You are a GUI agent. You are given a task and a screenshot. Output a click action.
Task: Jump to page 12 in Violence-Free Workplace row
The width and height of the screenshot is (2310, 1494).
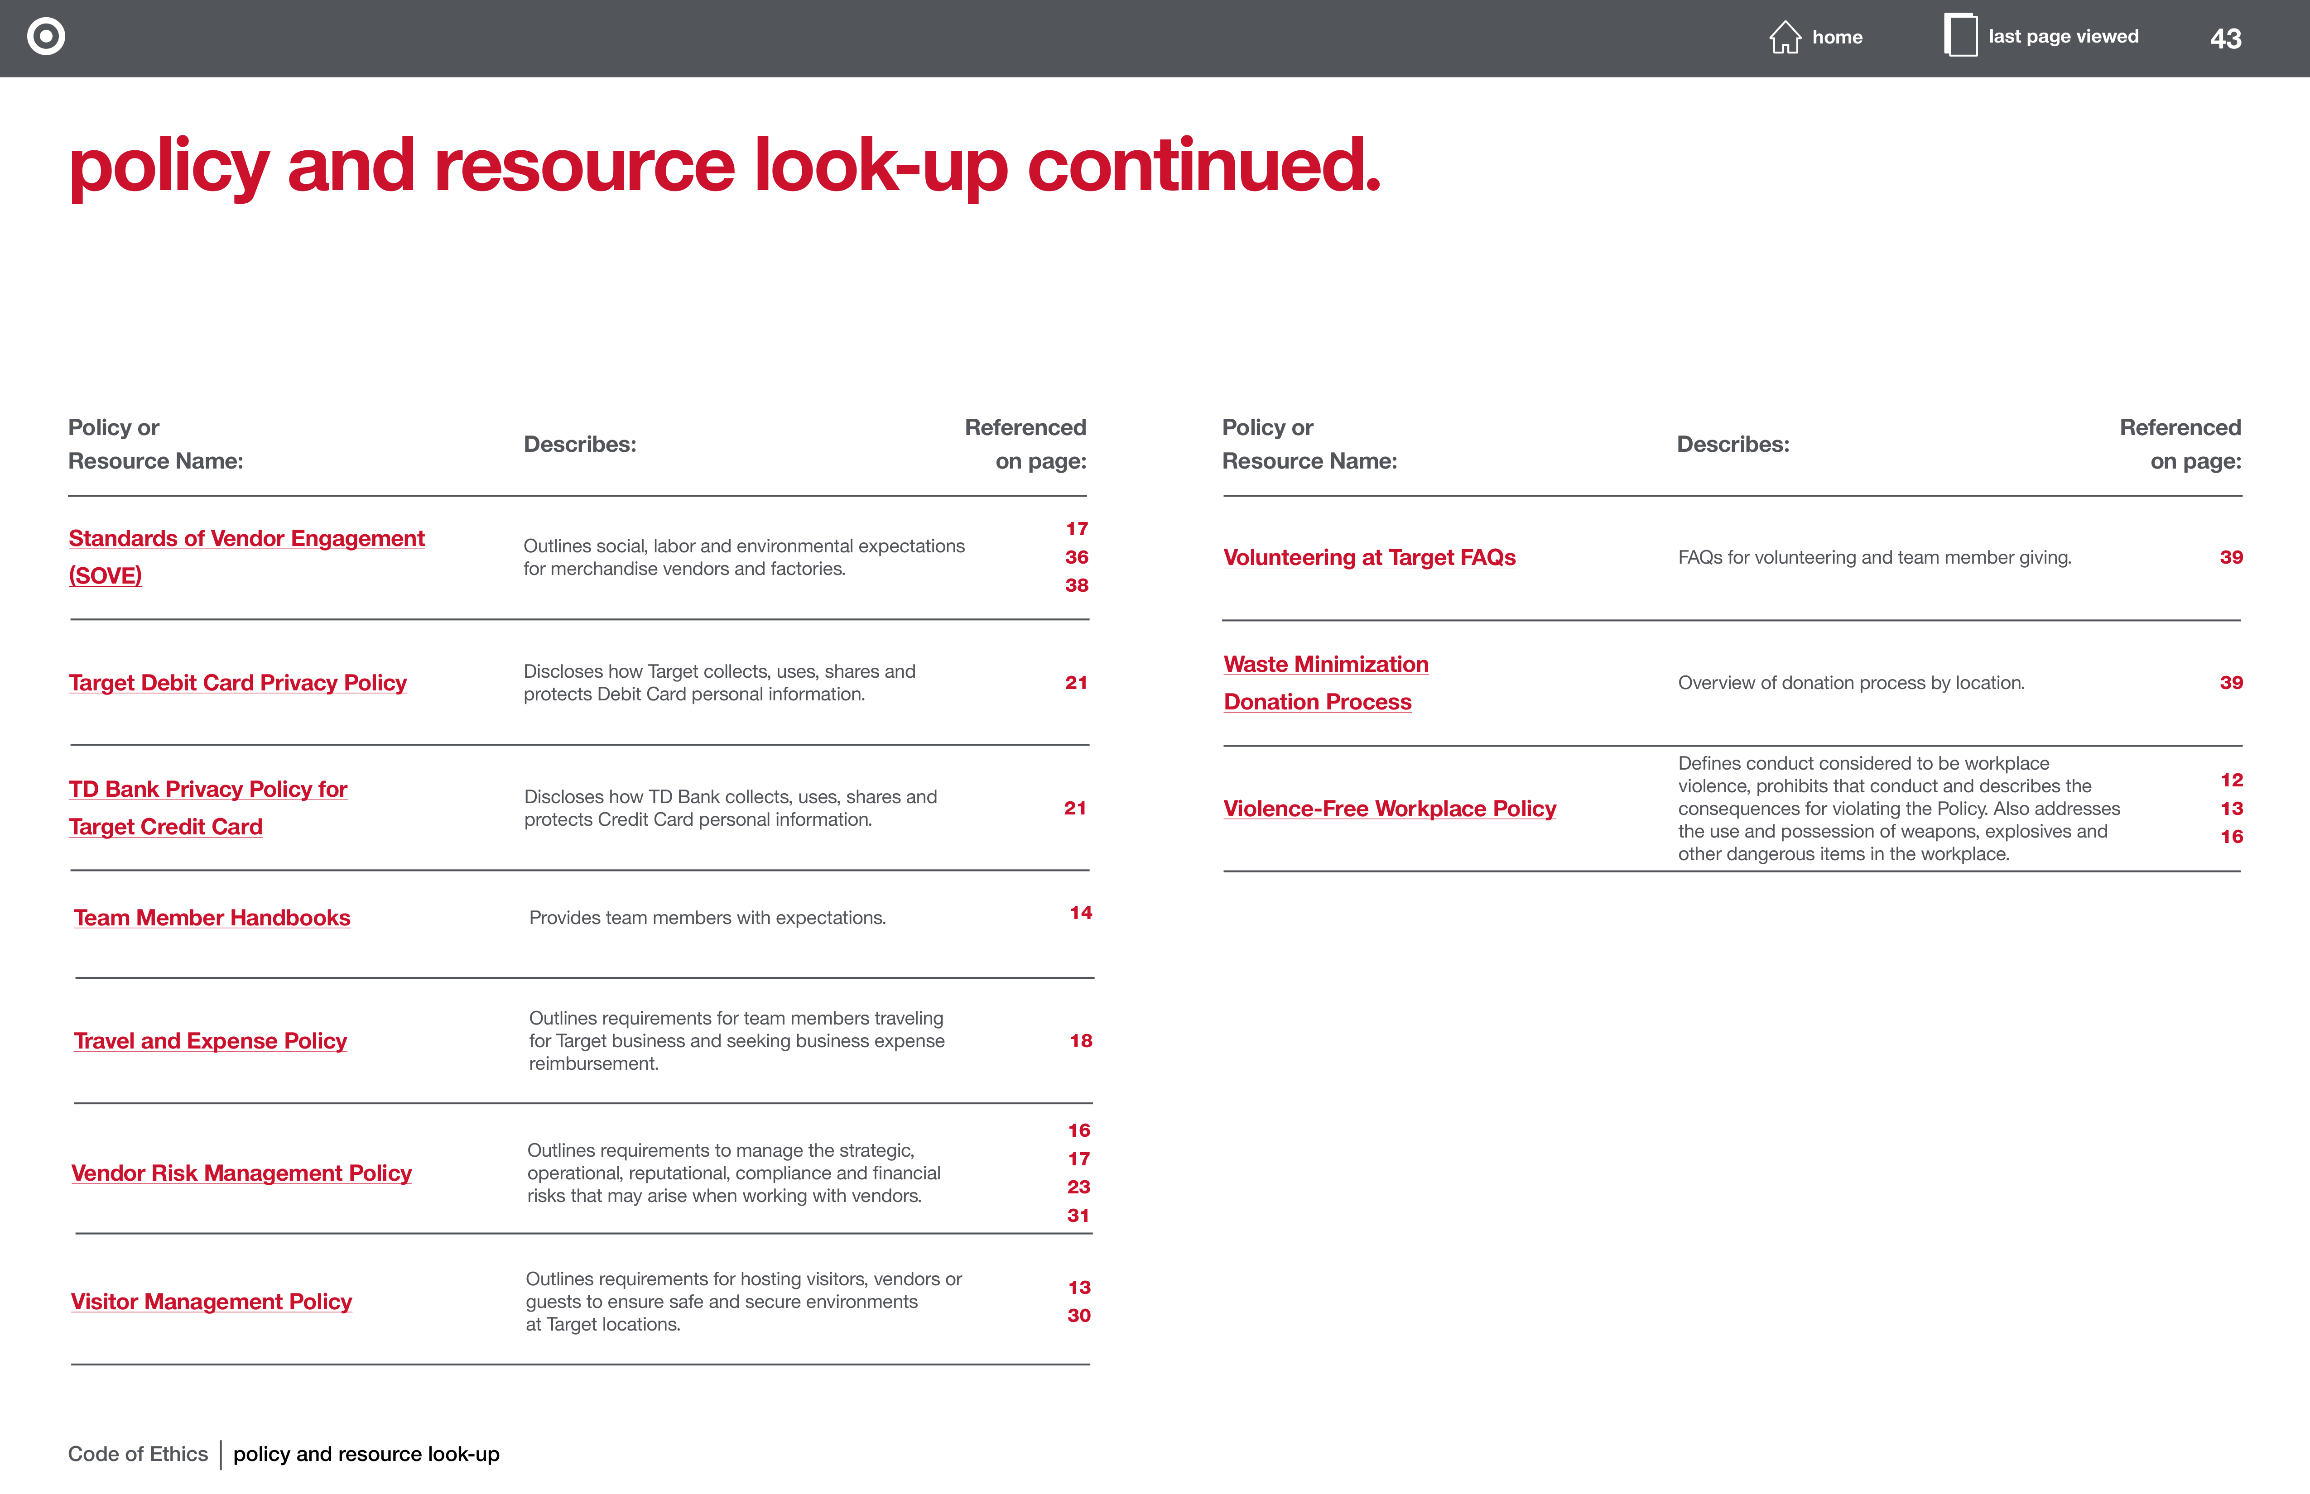click(x=2233, y=780)
